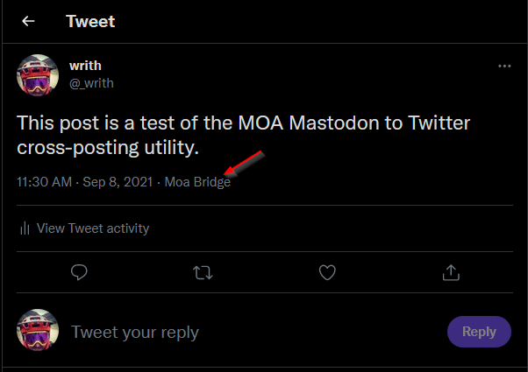528x372 pixels.
Task: Go back using the left arrow
Action: tap(28, 21)
